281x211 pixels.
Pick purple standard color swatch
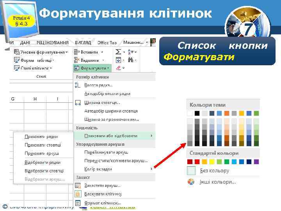coord(256,162)
